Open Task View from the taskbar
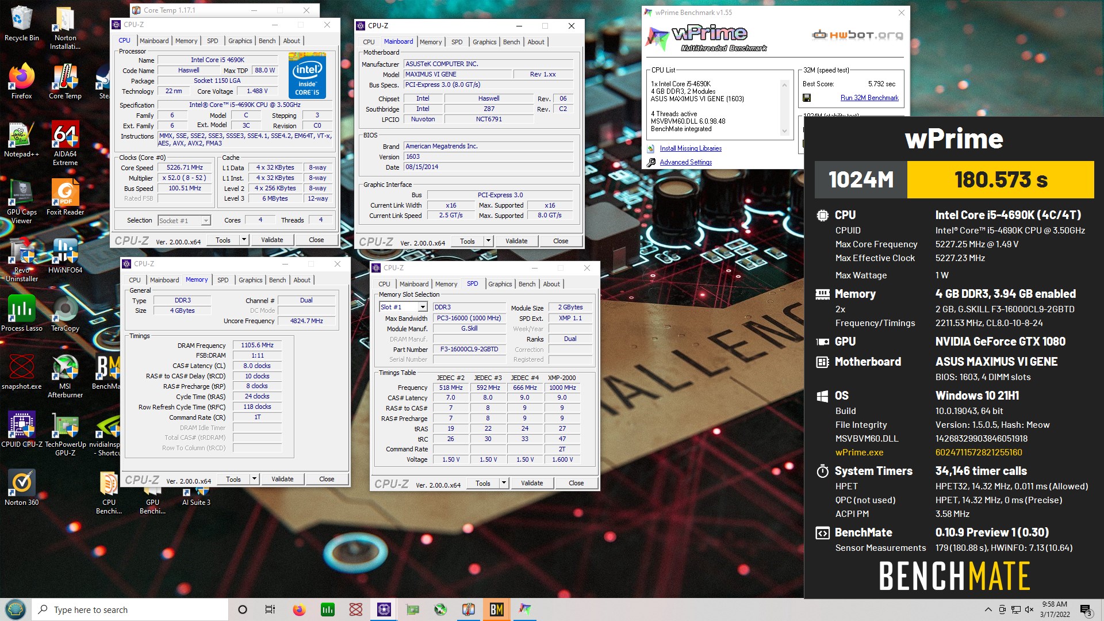Screen dimensions: 1104x621 pyautogui.click(x=270, y=609)
